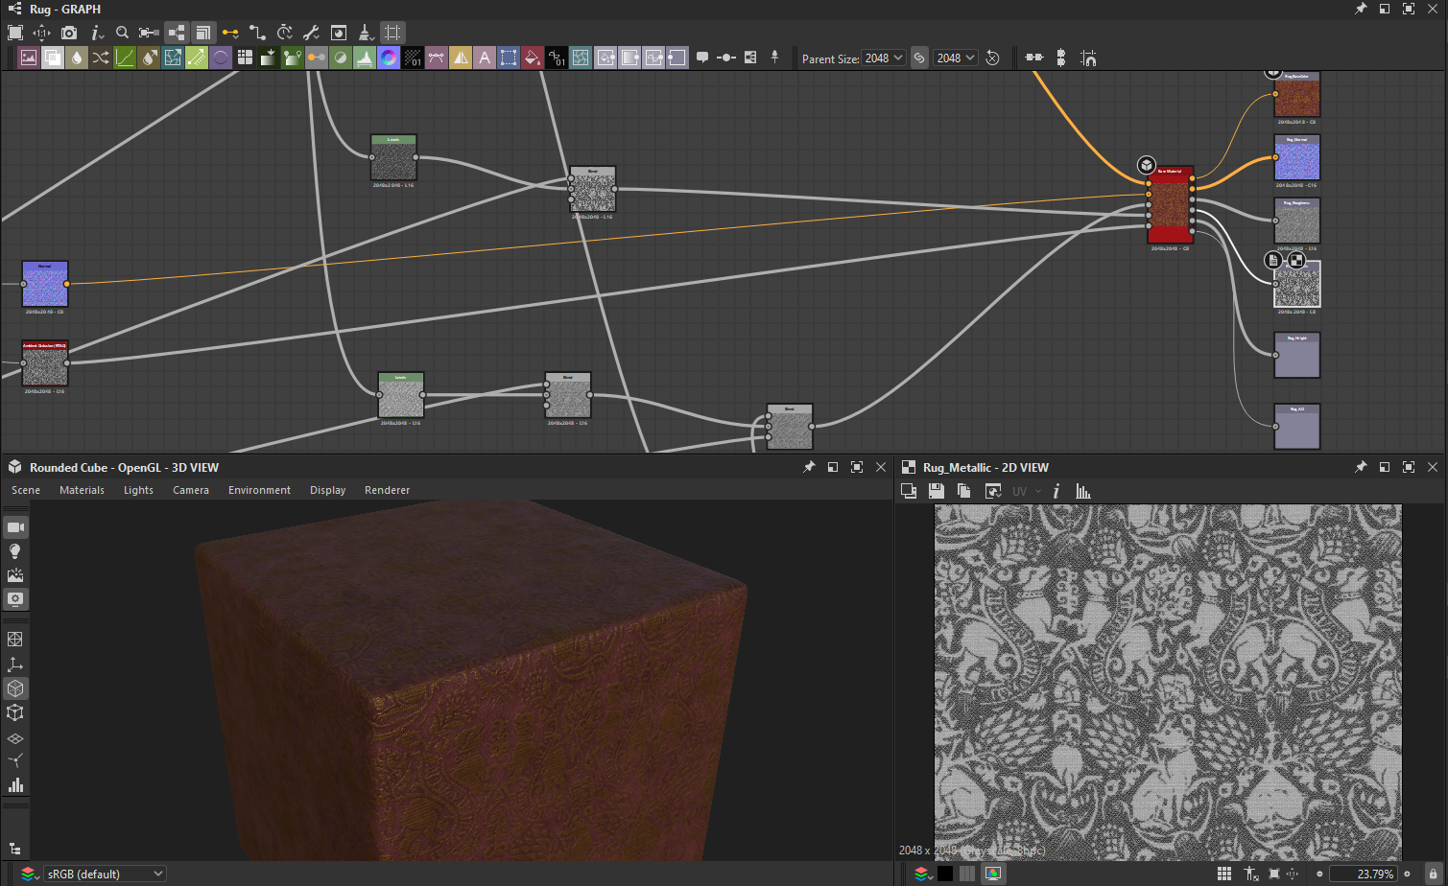Image resolution: width=1448 pixels, height=886 pixels.
Task: Zoom out 2D view with minus button
Action: (x=1319, y=874)
